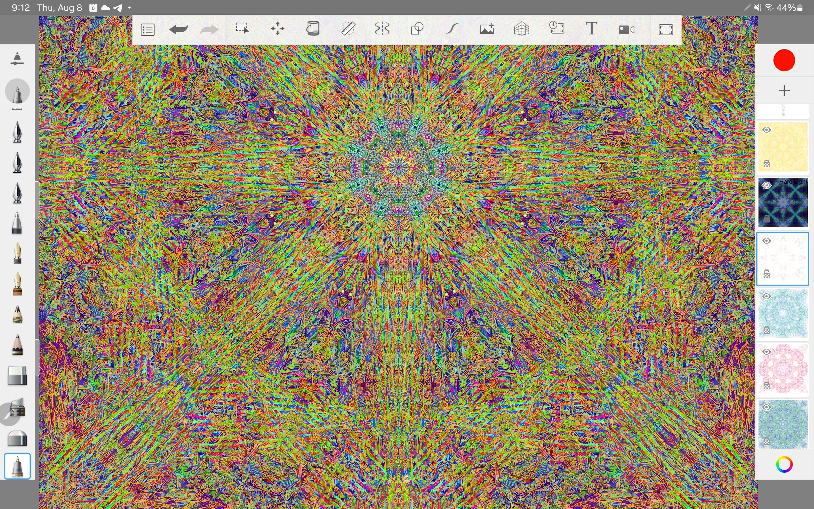
Task: Tap the current brush in gray circle
Action: pos(17,91)
